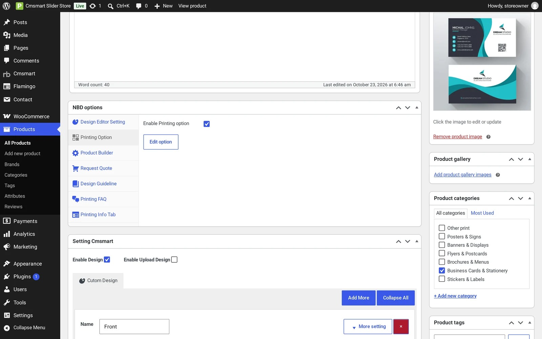Toggle the Enable Design checkbox

point(107,260)
